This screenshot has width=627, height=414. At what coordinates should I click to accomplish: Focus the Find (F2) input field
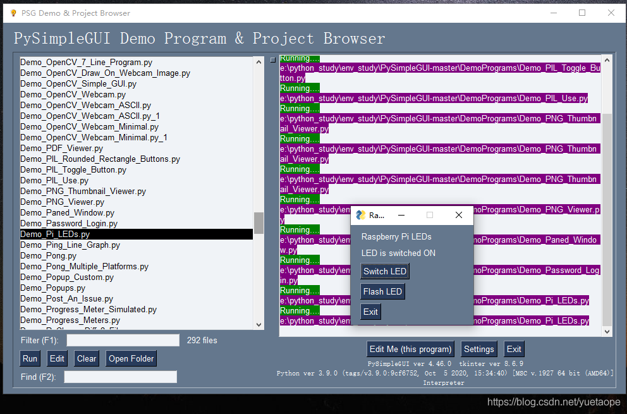coord(120,377)
